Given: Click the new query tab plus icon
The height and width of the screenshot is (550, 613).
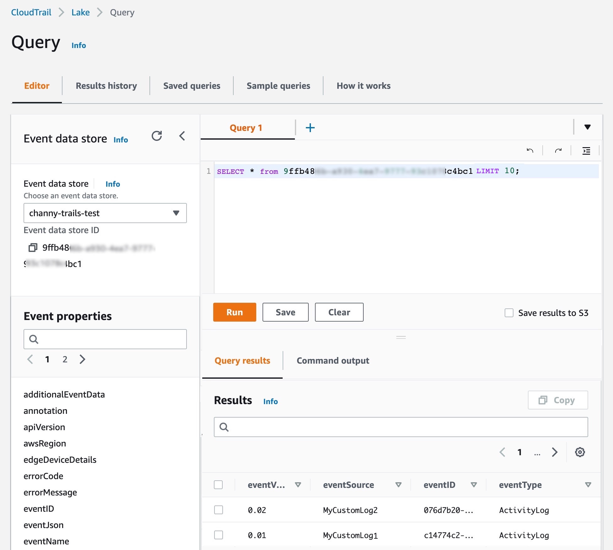Looking at the screenshot, I should click(310, 127).
